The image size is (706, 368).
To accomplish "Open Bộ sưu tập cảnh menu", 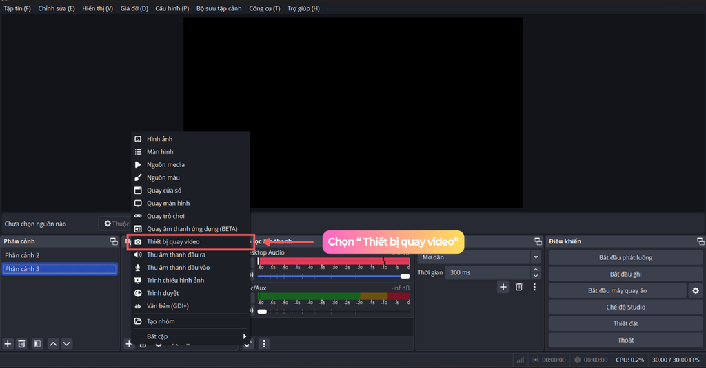I will [219, 8].
